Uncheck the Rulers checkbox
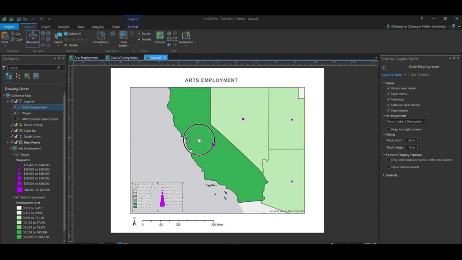This screenshot has width=462, height=260. [x=139, y=33]
